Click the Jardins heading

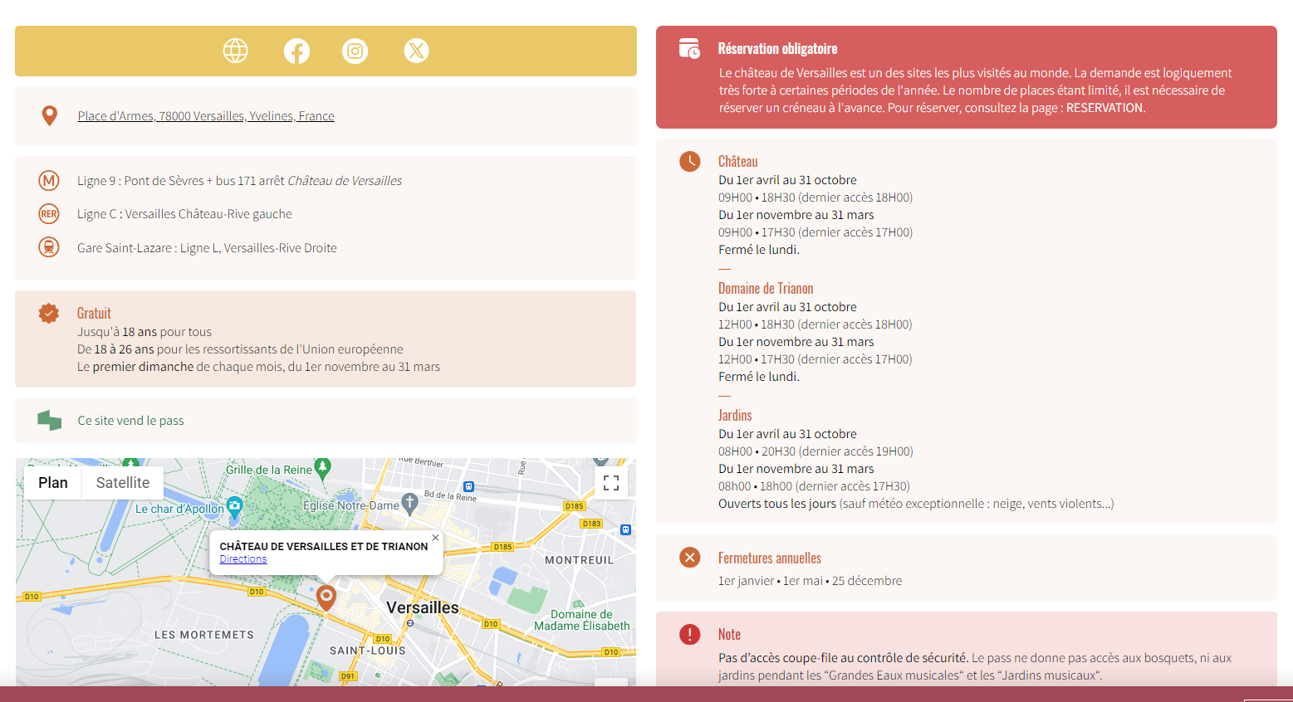click(x=735, y=416)
